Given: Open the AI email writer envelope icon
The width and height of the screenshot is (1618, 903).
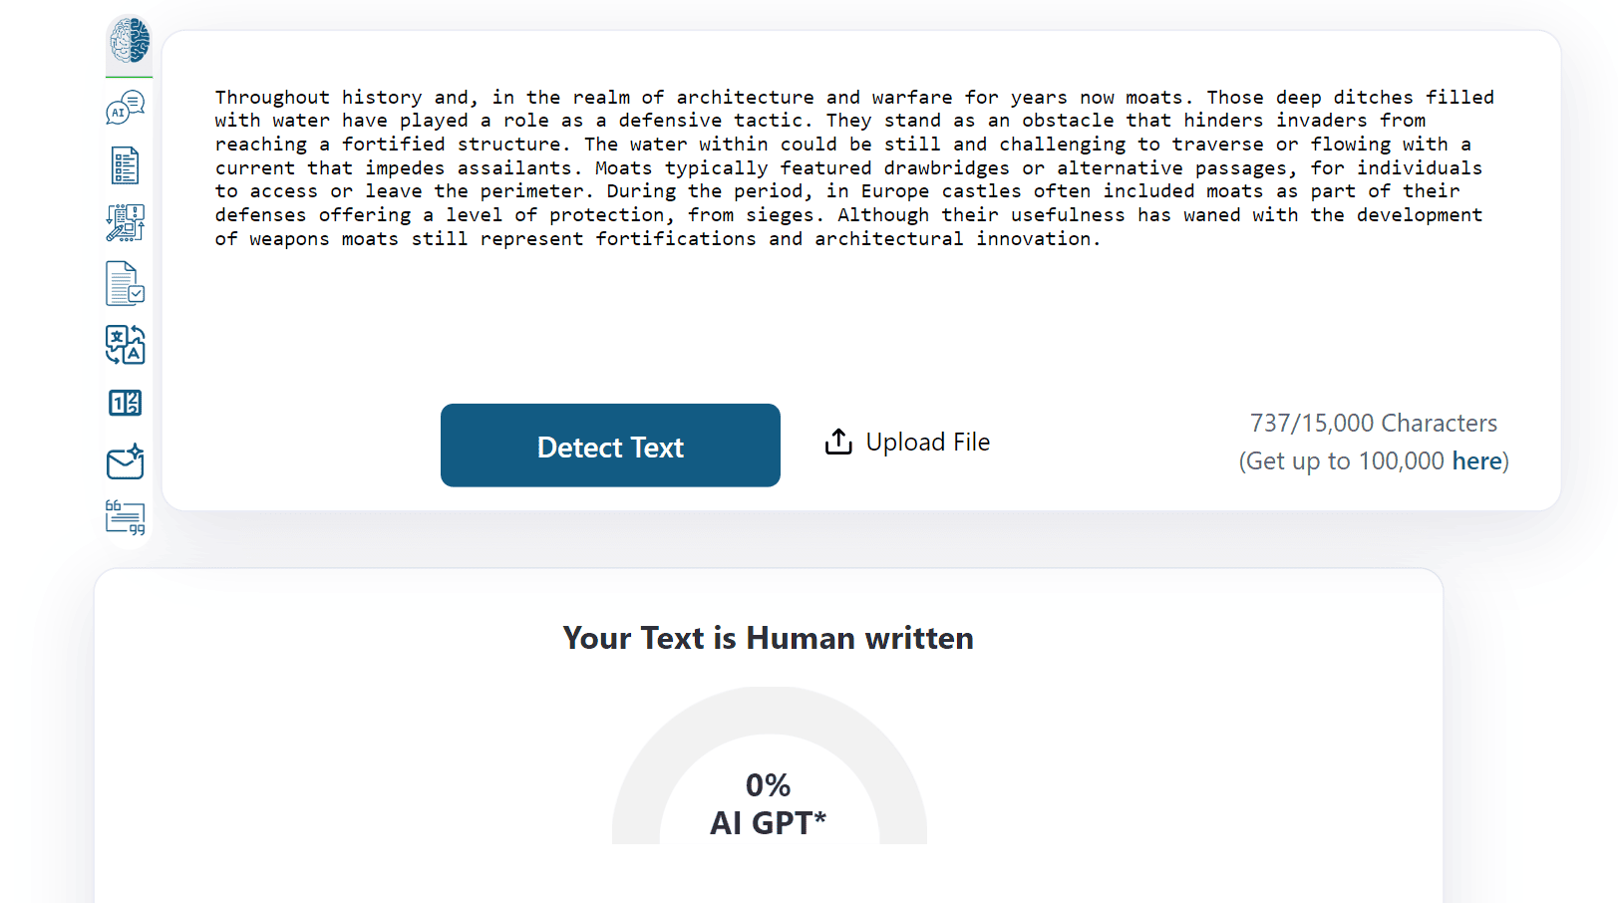Looking at the screenshot, I should click(x=126, y=461).
